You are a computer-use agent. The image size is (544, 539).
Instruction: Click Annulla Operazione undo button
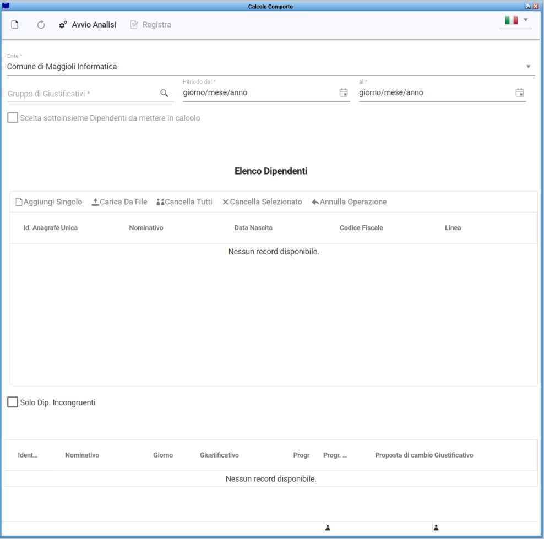click(x=349, y=202)
